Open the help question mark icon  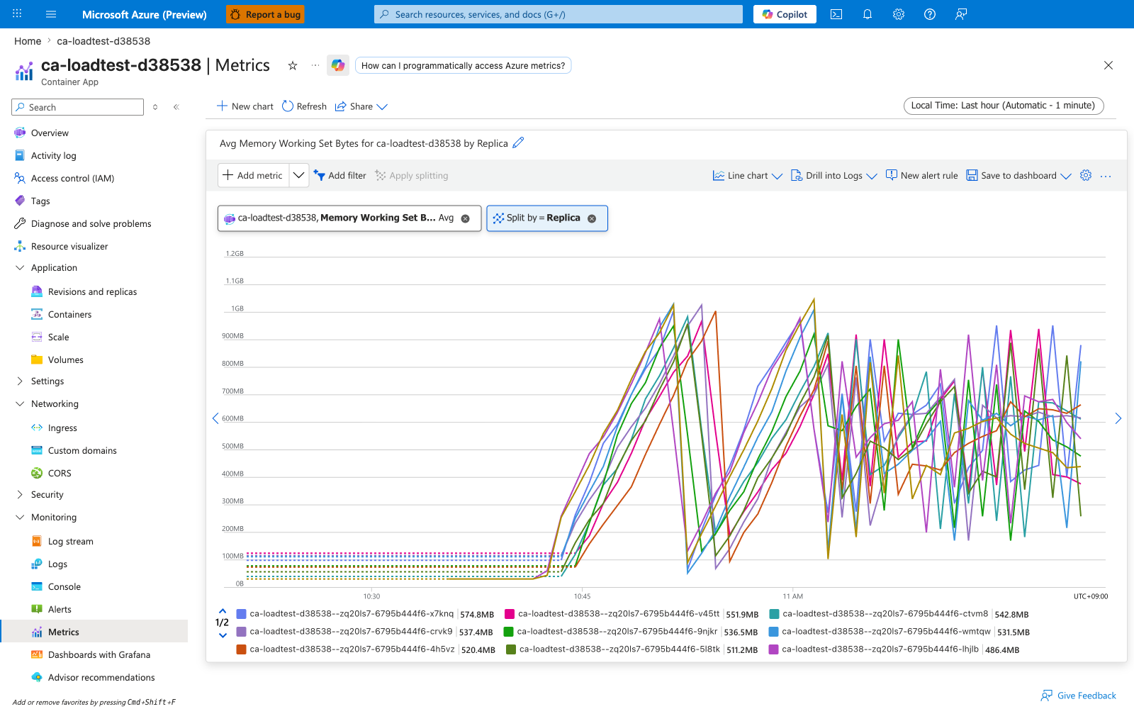tap(930, 14)
